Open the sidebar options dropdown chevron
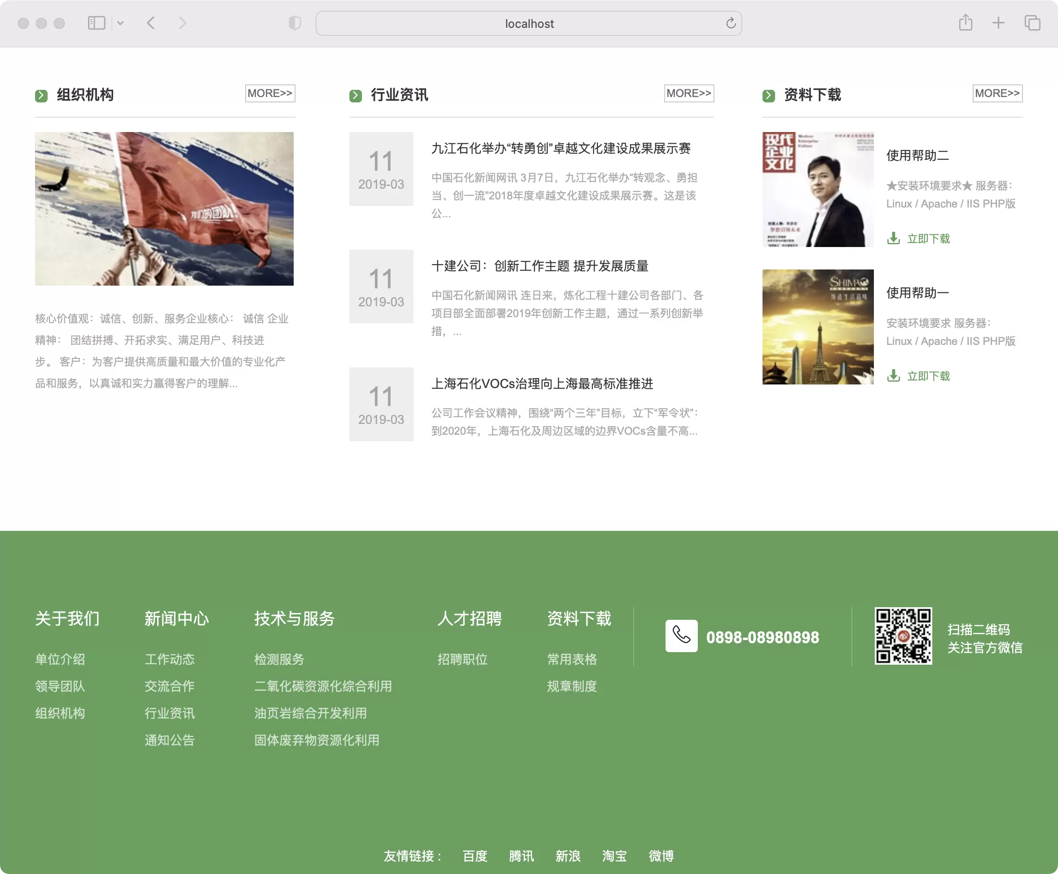The image size is (1058, 874). pyautogui.click(x=120, y=23)
